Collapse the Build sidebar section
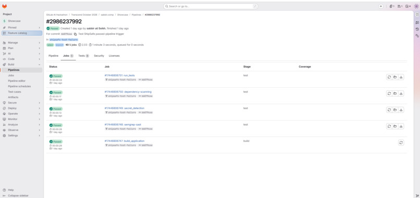The image size is (420, 198). (x=22, y=64)
